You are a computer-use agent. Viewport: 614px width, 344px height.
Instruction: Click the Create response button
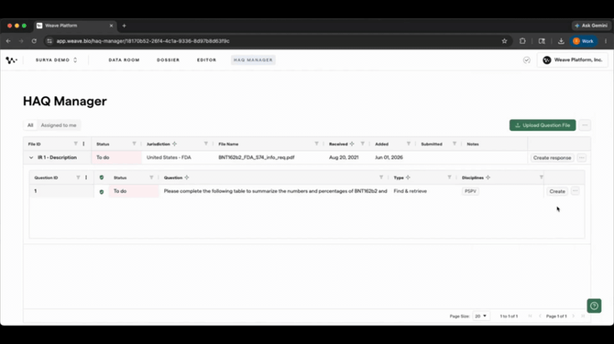pyautogui.click(x=552, y=158)
